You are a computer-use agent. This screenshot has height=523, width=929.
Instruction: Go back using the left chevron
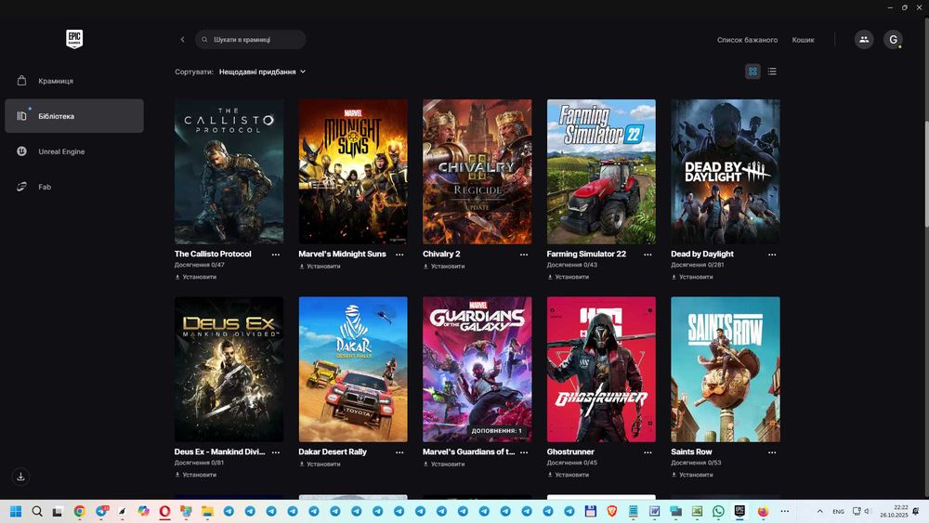[182, 40]
